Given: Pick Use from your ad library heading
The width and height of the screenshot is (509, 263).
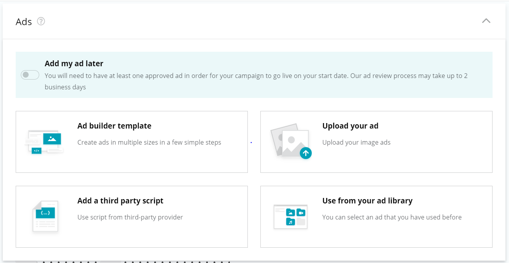Looking at the screenshot, I should 367,201.
